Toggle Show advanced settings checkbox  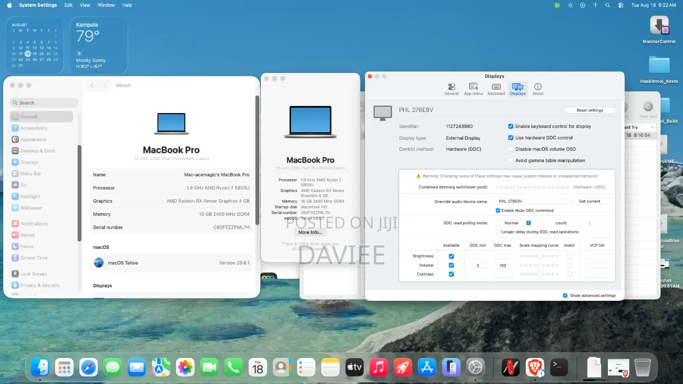[565, 295]
